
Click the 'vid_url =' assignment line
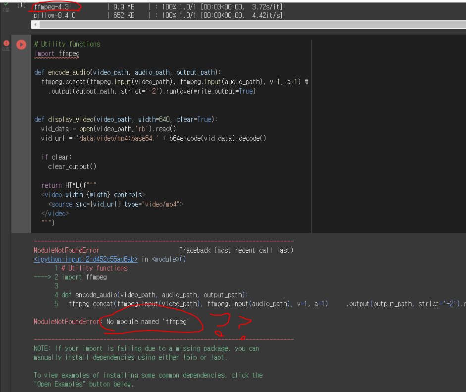click(154, 138)
